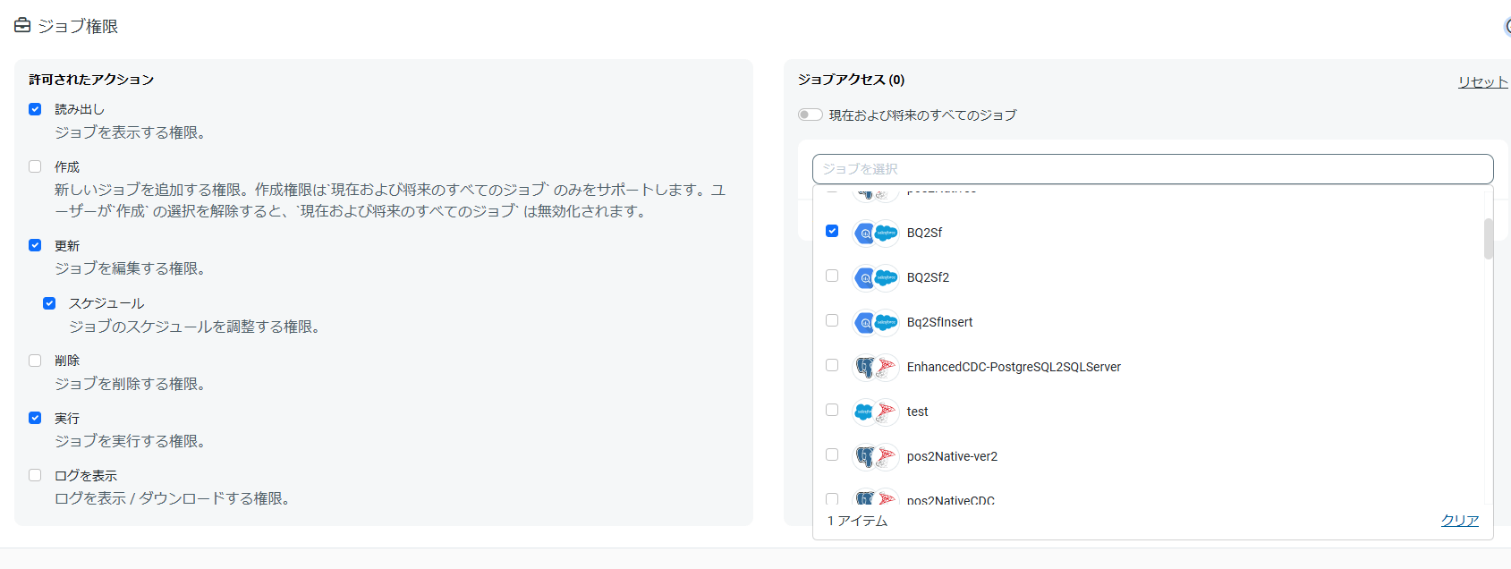1511x569 pixels.
Task: Click PostgreSQL icon for EnhancedCDC-PostgreSQL2SQLServer
Action: [x=865, y=367]
